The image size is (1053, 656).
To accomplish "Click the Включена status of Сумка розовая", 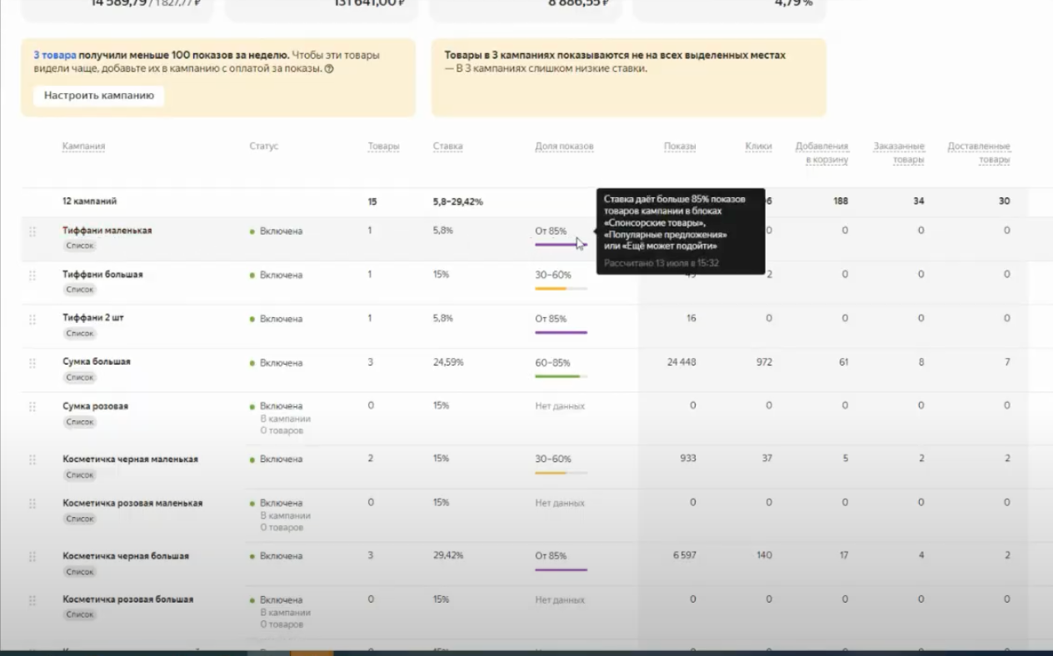I will [x=281, y=406].
